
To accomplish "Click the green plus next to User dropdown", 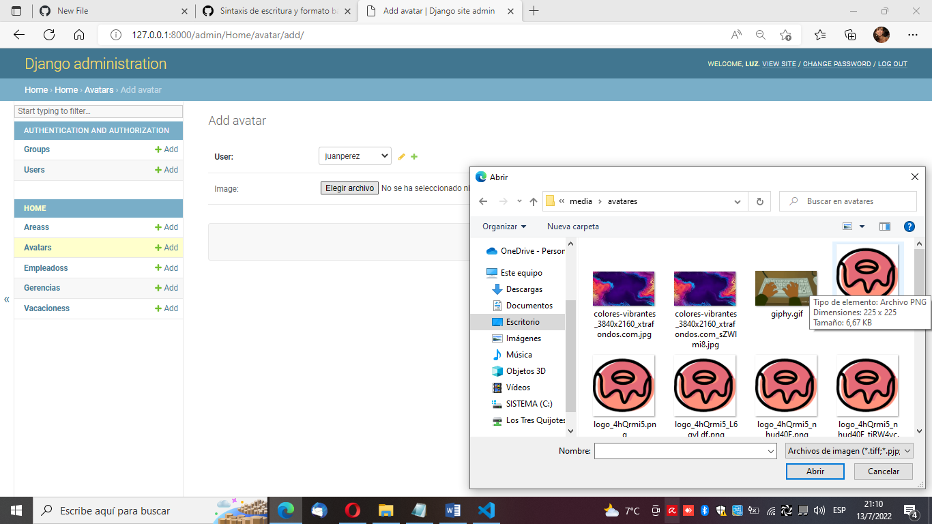I will coord(414,157).
